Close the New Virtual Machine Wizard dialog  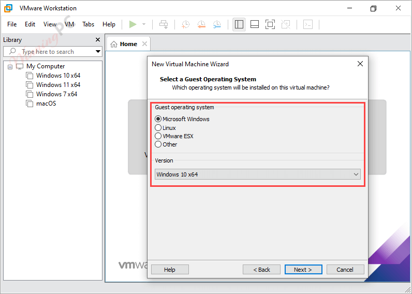[x=360, y=64]
